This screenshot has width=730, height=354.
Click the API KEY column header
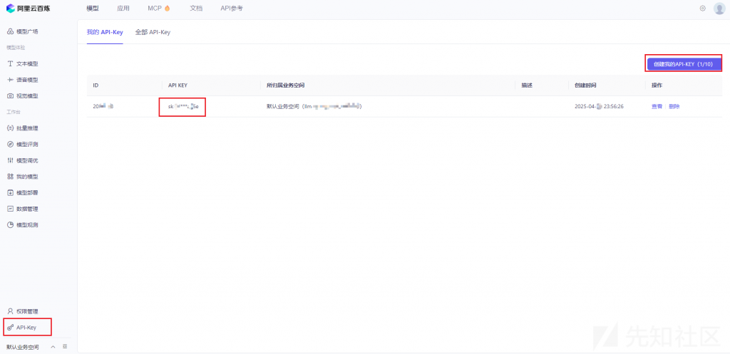coord(178,85)
